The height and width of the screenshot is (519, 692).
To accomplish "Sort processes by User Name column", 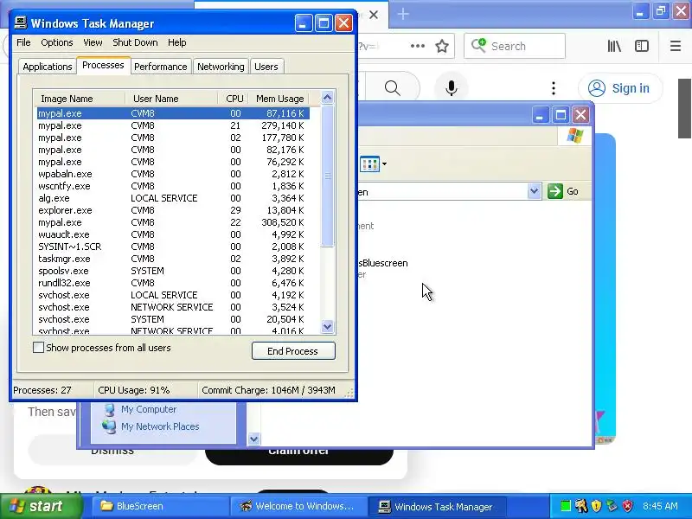I will tap(171, 99).
